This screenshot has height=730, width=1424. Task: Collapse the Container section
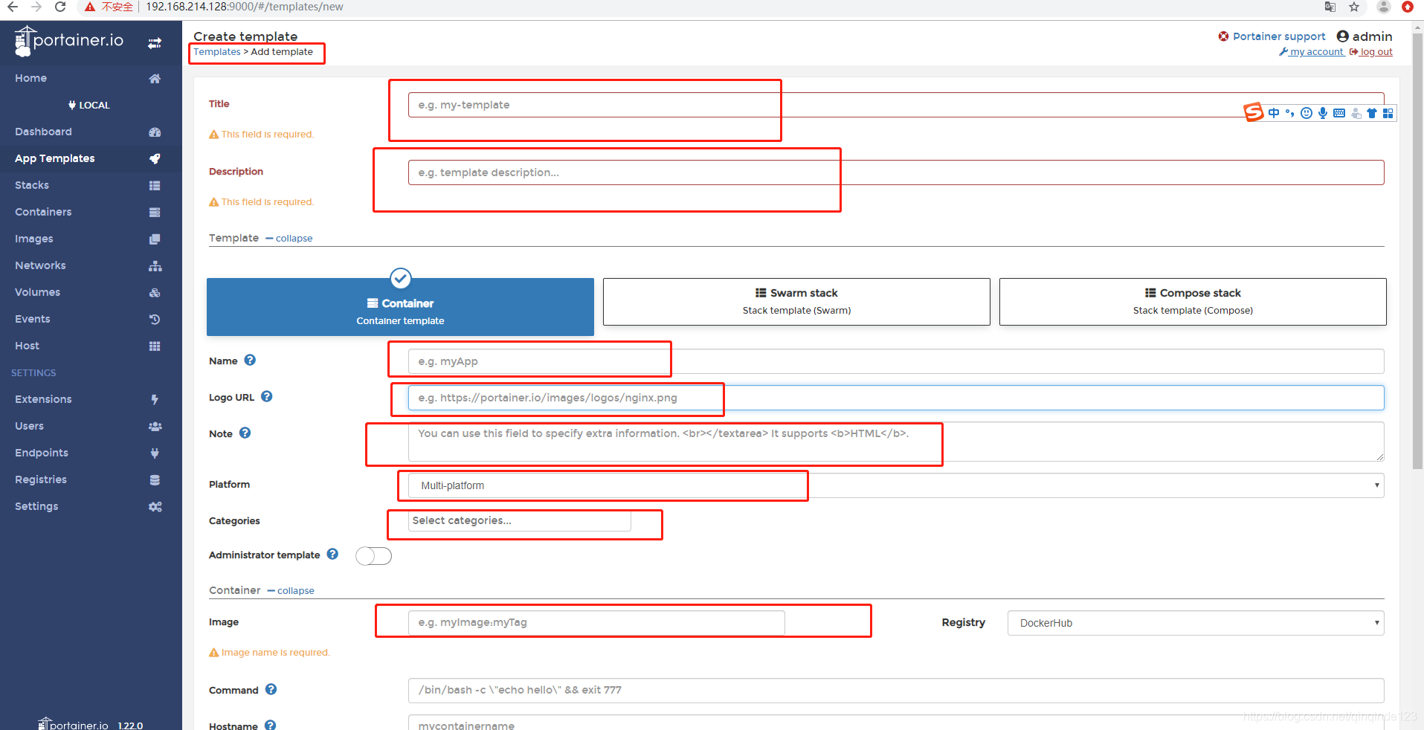tap(291, 591)
